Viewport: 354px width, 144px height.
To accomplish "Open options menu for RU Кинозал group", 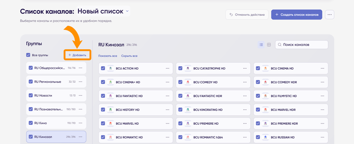I will 80,137.
